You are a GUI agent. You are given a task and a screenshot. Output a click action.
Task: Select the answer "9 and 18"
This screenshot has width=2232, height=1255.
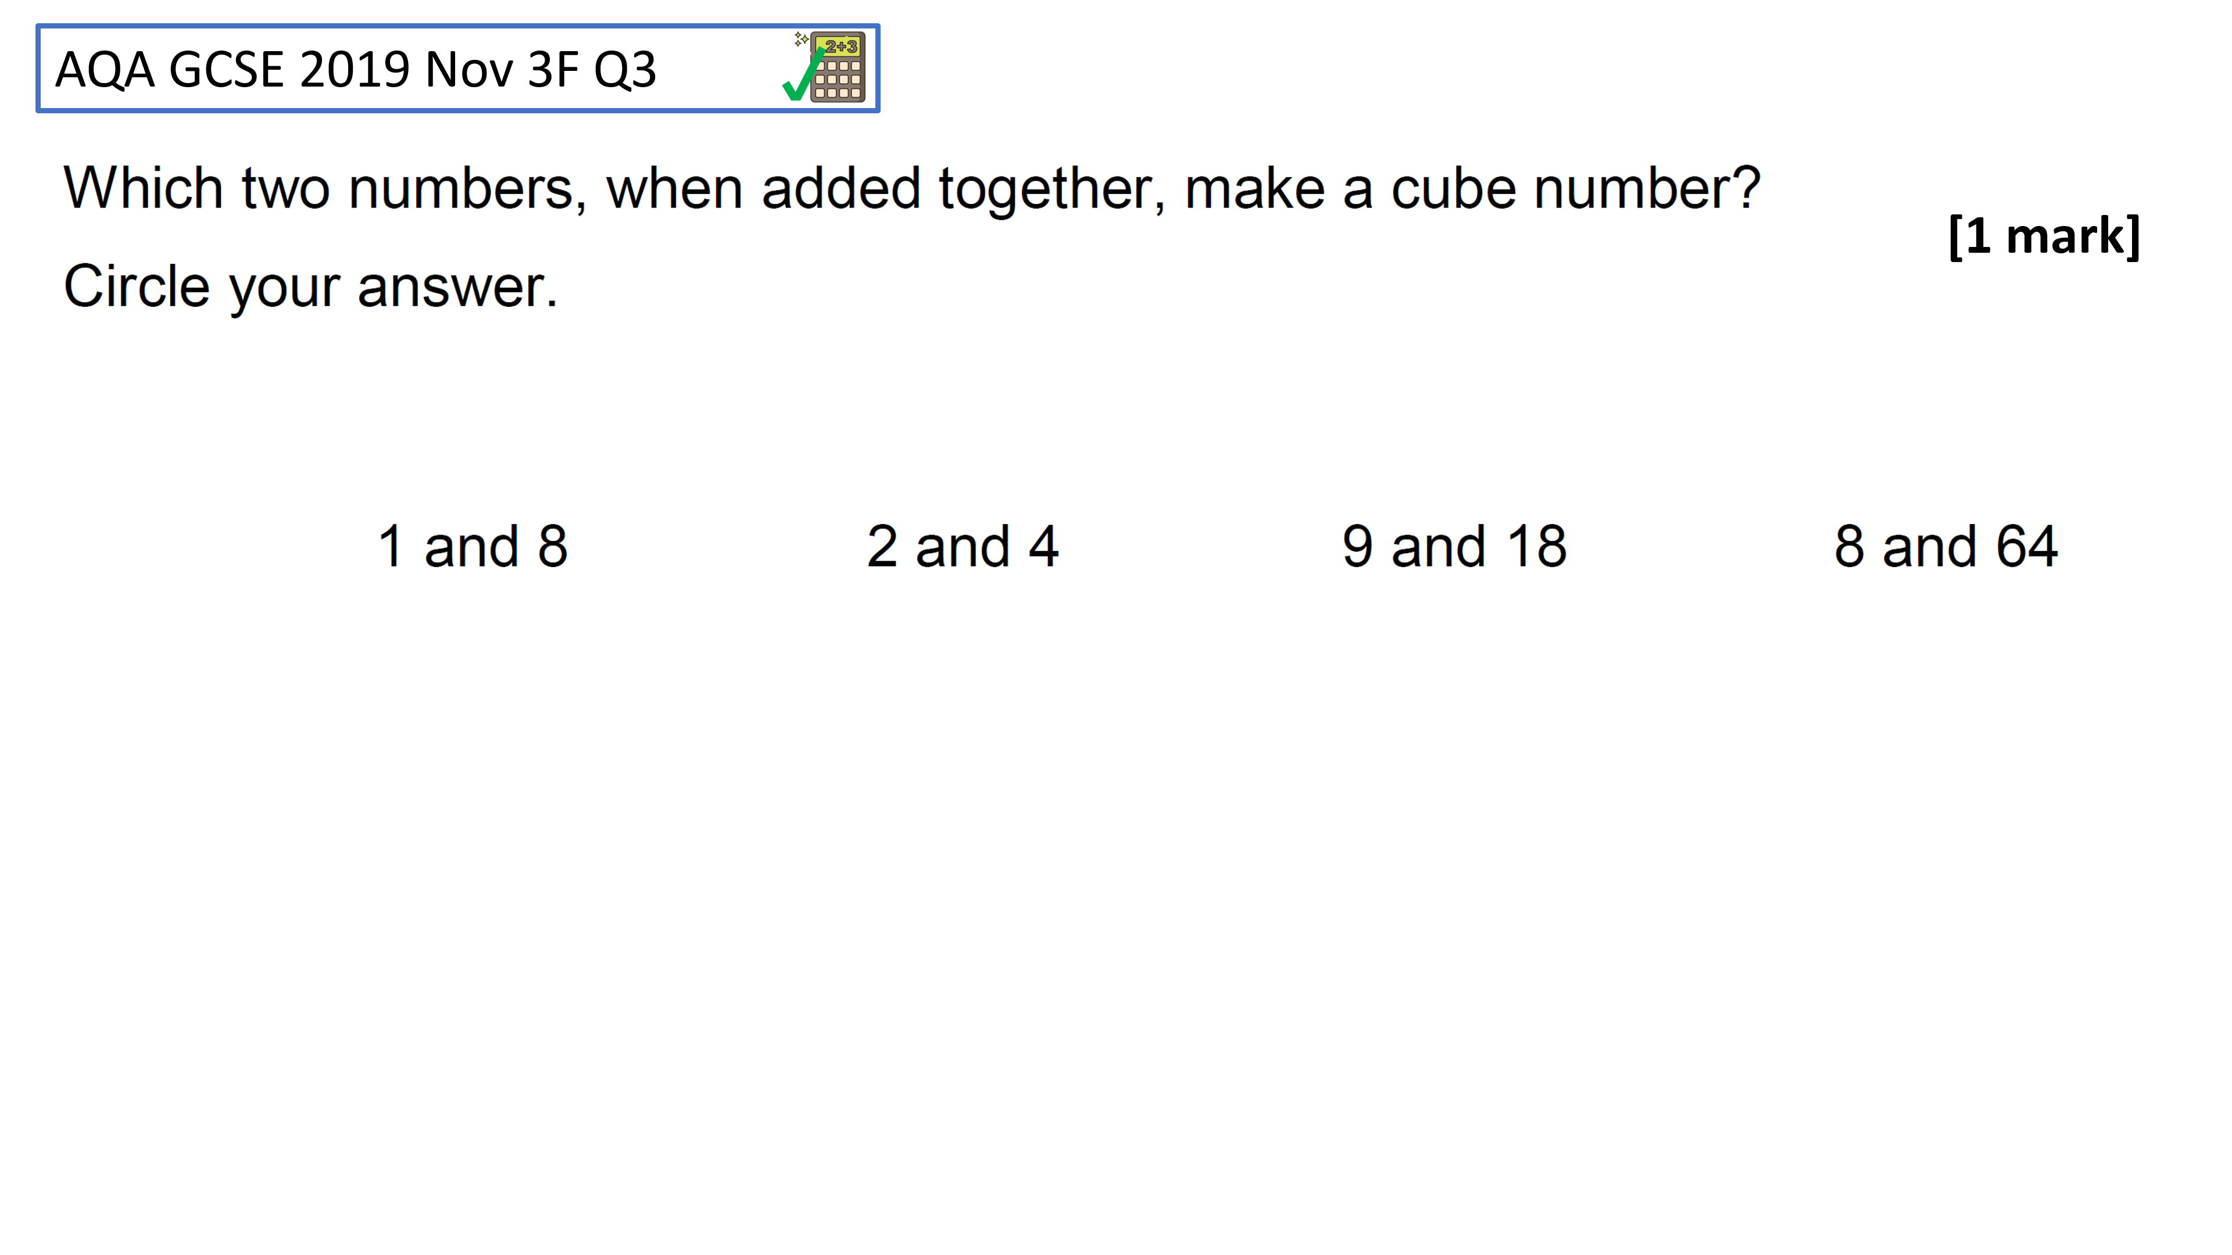pos(1454,547)
